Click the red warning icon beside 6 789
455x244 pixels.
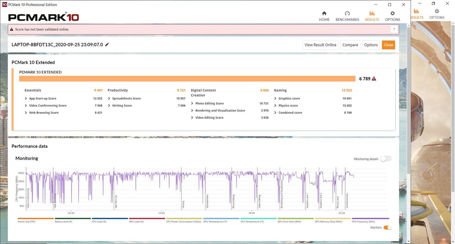click(x=374, y=79)
